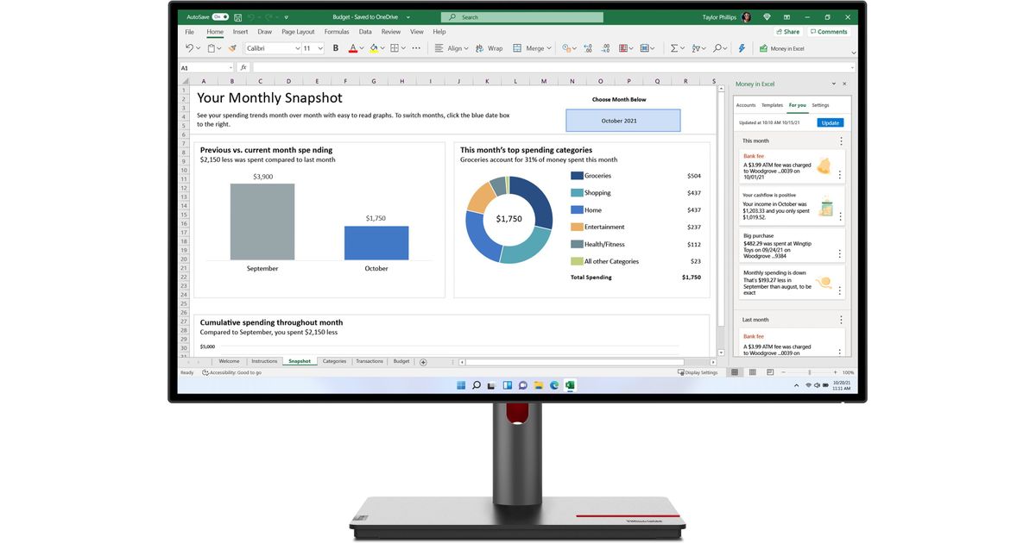This screenshot has width=1036, height=543.
Task: Toggle bold formatting in the ribbon
Action: (336, 48)
